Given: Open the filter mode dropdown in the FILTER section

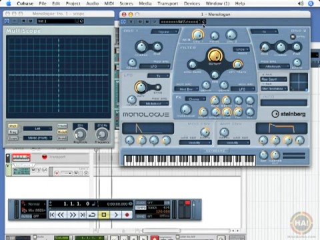Looking at the screenshot, I should [x=241, y=49].
